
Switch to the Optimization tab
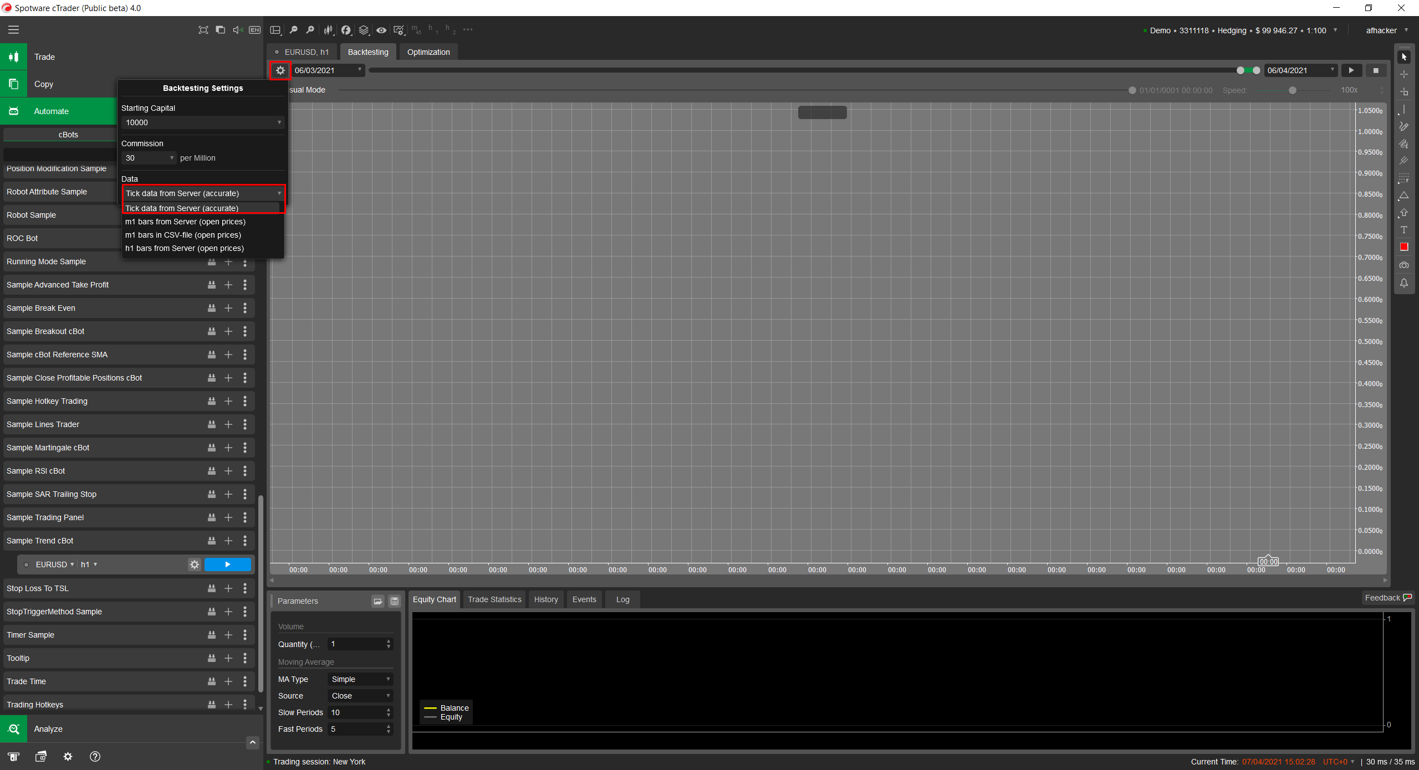tap(428, 52)
